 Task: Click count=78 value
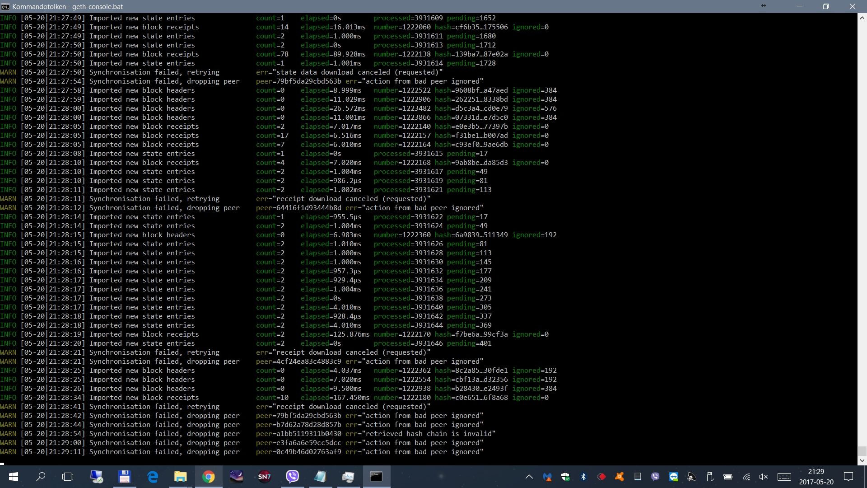point(272,54)
